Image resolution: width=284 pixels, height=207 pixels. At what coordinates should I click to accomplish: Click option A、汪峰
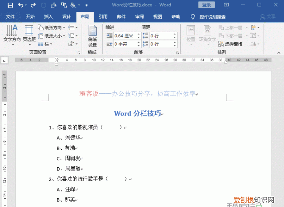[x=66, y=189]
